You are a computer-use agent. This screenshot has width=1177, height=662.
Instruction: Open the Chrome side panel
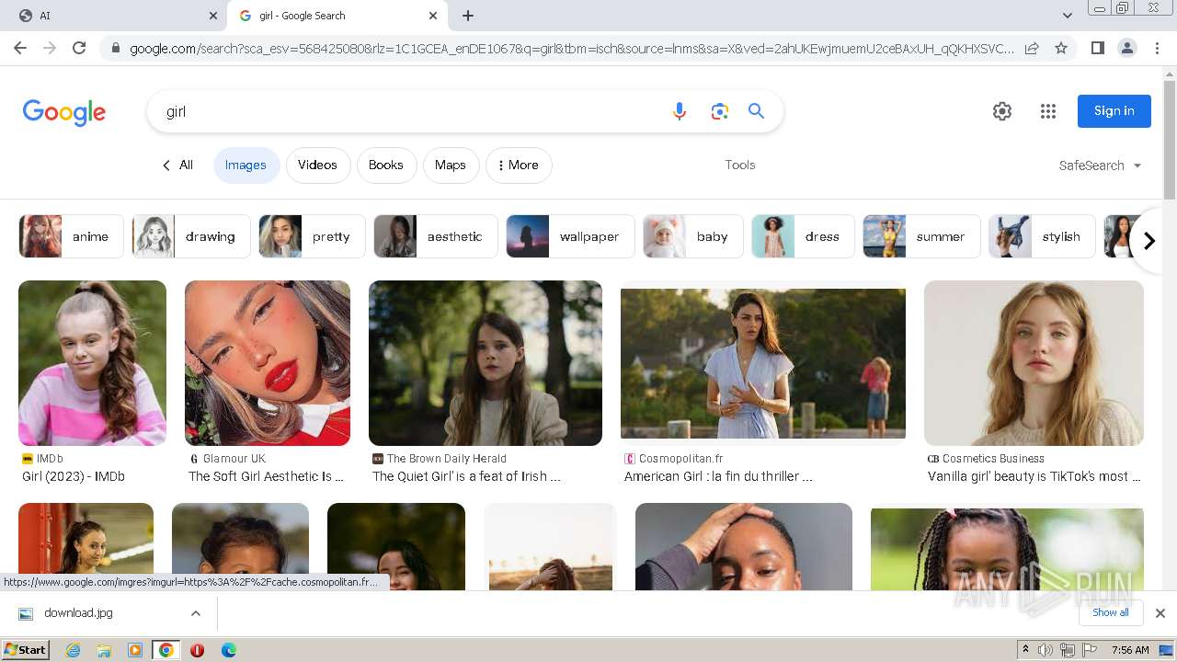(1097, 48)
